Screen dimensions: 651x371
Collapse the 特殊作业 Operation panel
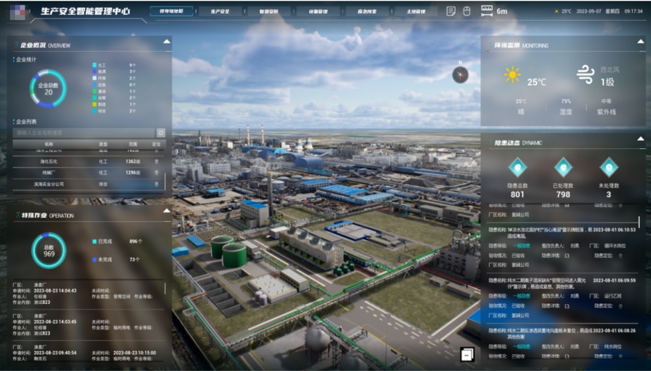point(167,212)
